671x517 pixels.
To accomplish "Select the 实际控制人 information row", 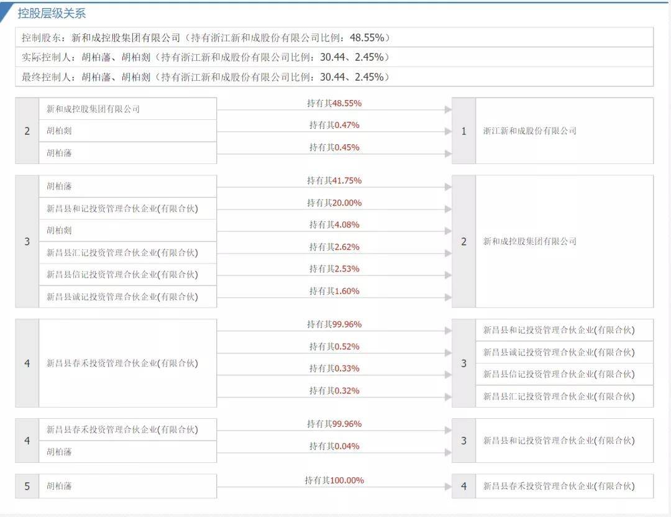I will pos(334,57).
